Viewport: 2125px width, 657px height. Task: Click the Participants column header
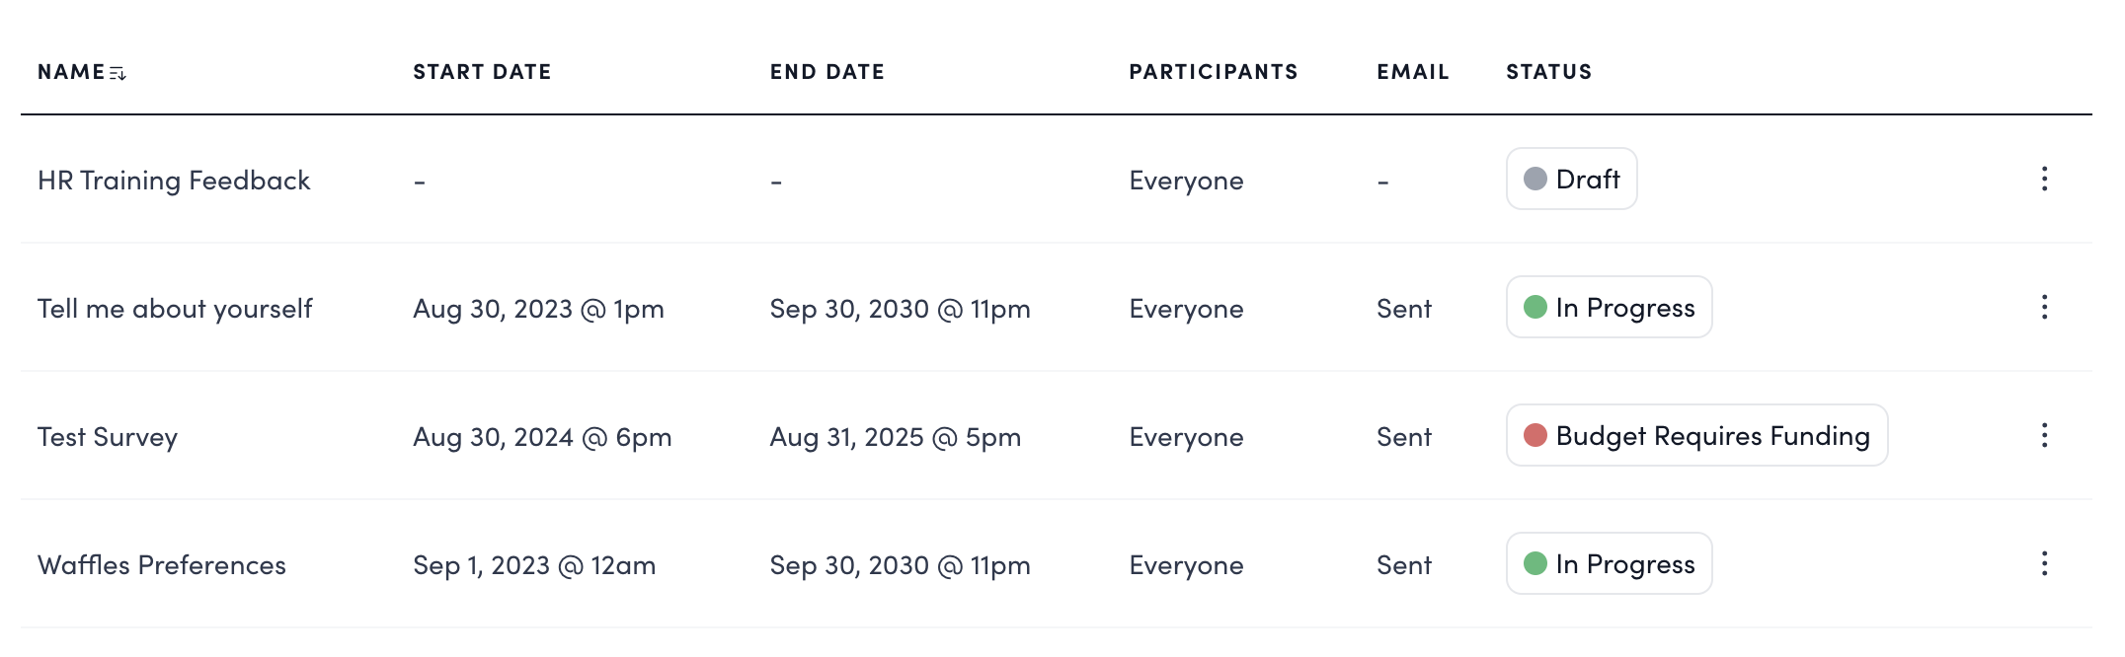pos(1213,72)
